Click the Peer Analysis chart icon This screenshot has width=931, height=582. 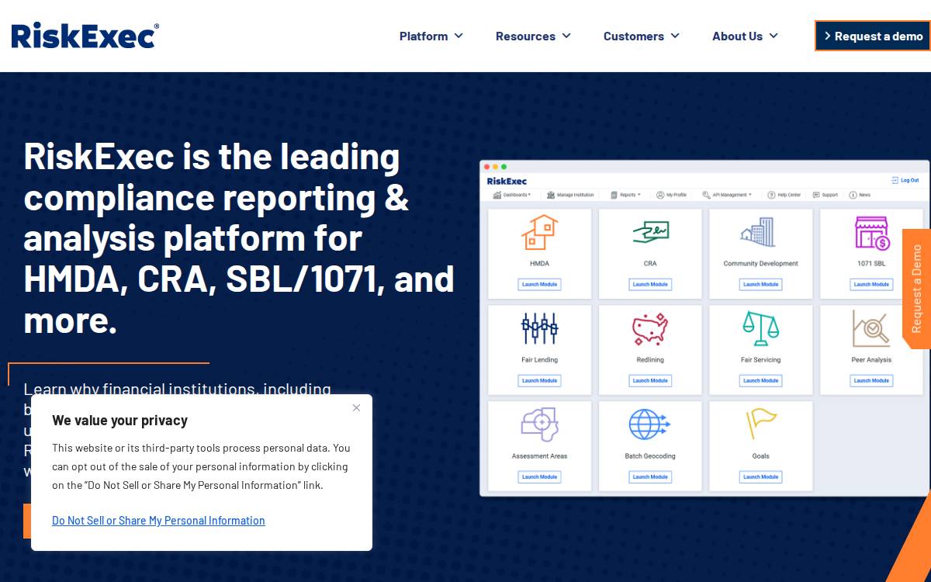tap(871, 329)
